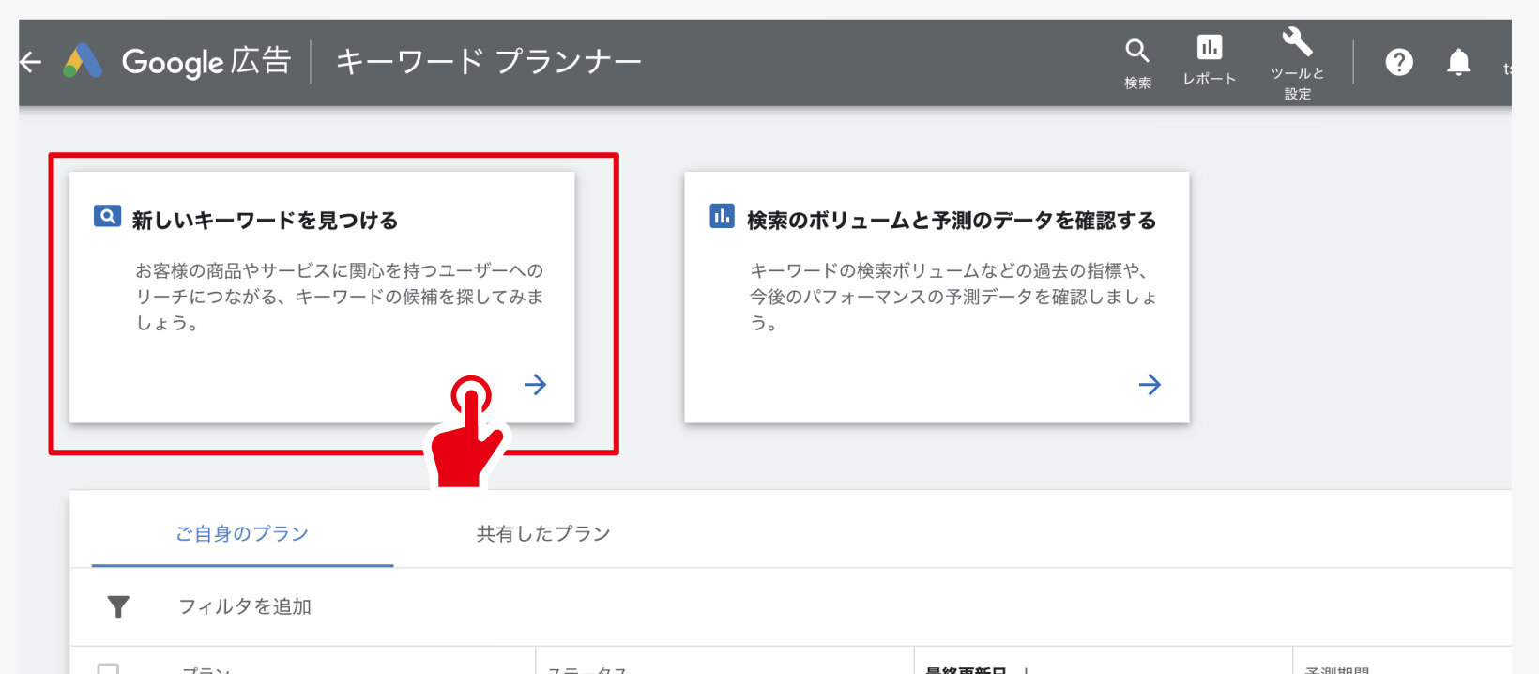Image resolution: width=1539 pixels, height=674 pixels.
Task: Open the notifications bell
Action: coord(1458,62)
